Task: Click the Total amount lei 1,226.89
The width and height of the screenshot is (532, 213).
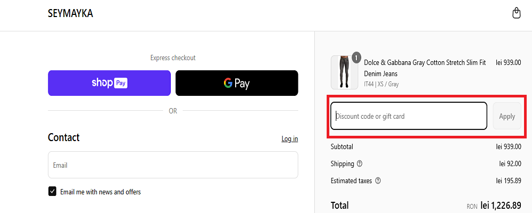Action: click(500, 205)
